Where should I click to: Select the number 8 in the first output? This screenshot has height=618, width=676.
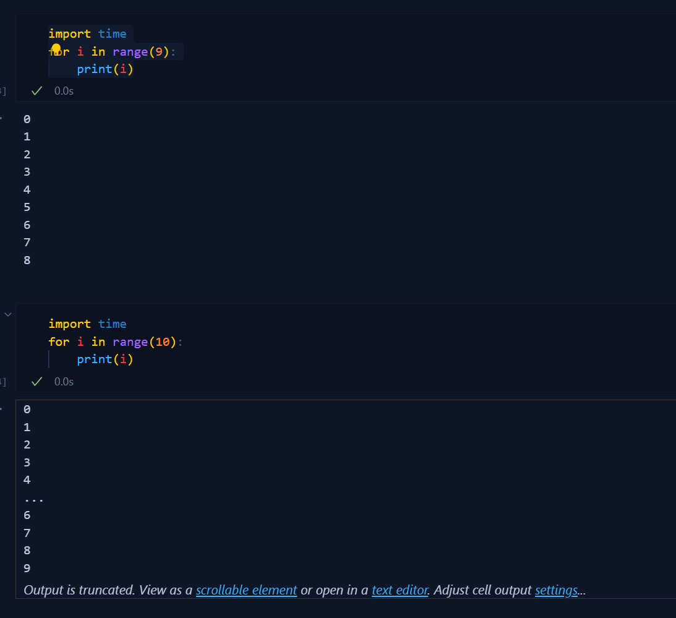pos(27,260)
